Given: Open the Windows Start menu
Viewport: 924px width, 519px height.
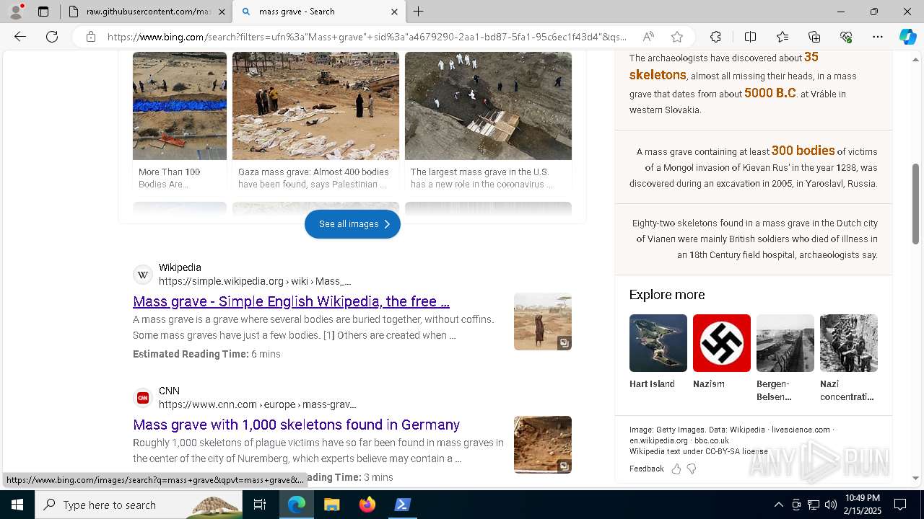Looking at the screenshot, I should click(x=17, y=505).
